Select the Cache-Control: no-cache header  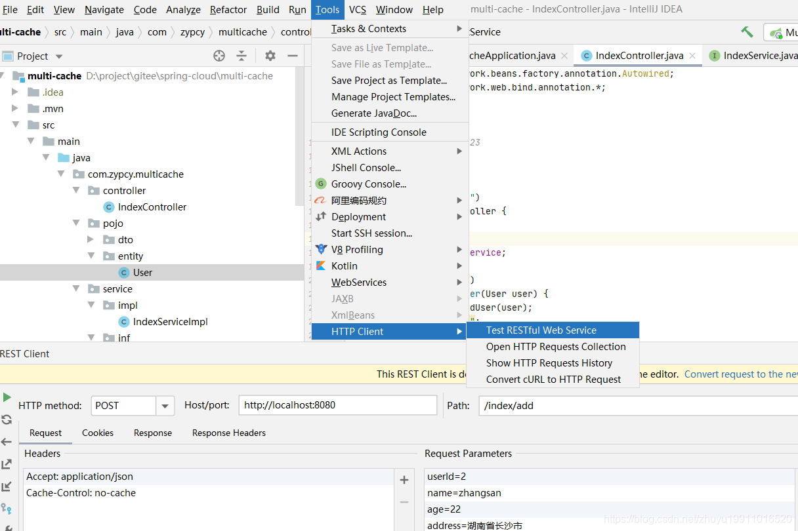click(x=209, y=493)
